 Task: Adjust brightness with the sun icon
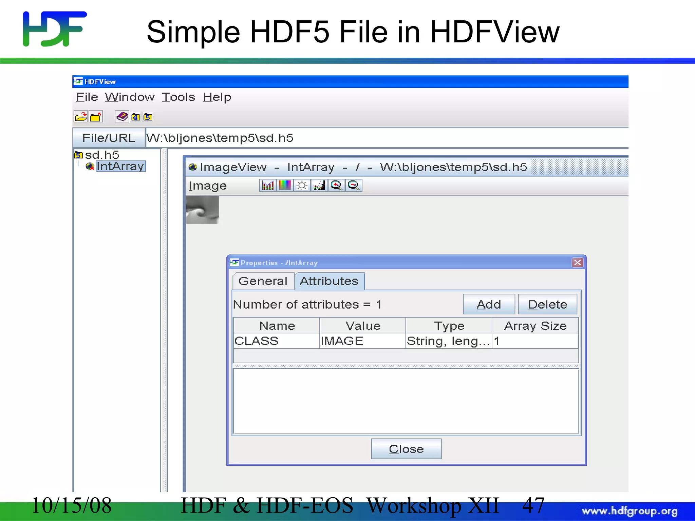pos(302,186)
